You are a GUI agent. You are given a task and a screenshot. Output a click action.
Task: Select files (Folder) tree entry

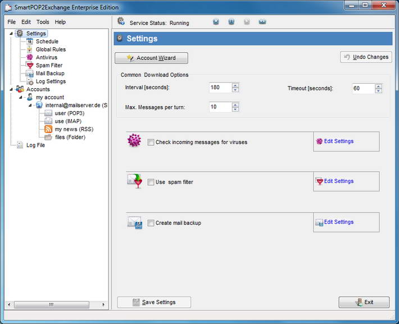(x=70, y=138)
